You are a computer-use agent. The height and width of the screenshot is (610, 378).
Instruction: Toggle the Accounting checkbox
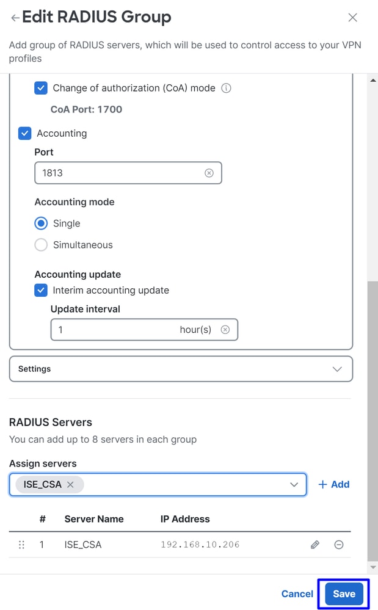[x=25, y=134]
